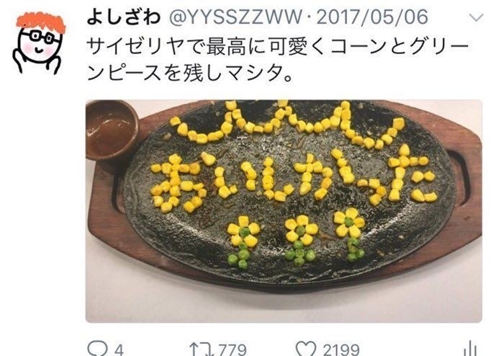Open tweet analytics bar chart icon
Screen dimensions: 496x356
(x=472, y=349)
